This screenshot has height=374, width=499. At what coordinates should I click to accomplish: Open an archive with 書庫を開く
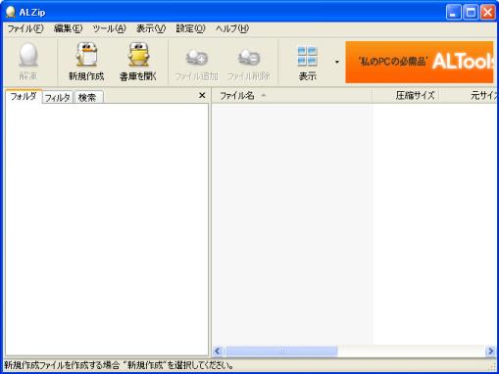pyautogui.click(x=138, y=62)
